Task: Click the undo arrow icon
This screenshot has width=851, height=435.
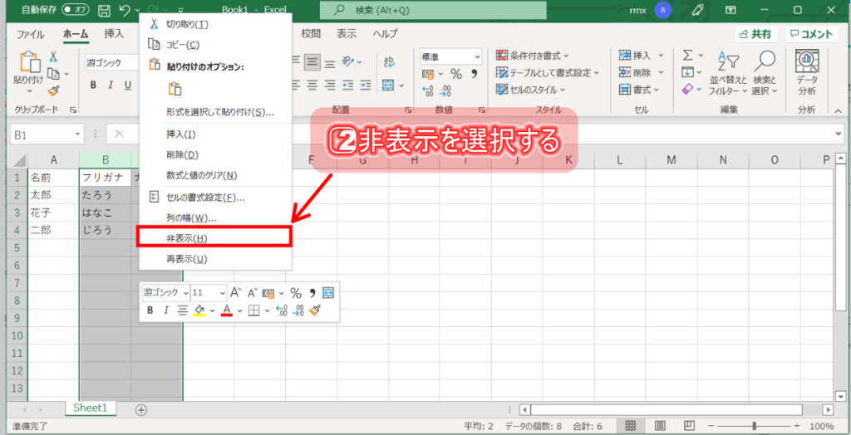Action: pos(124,10)
